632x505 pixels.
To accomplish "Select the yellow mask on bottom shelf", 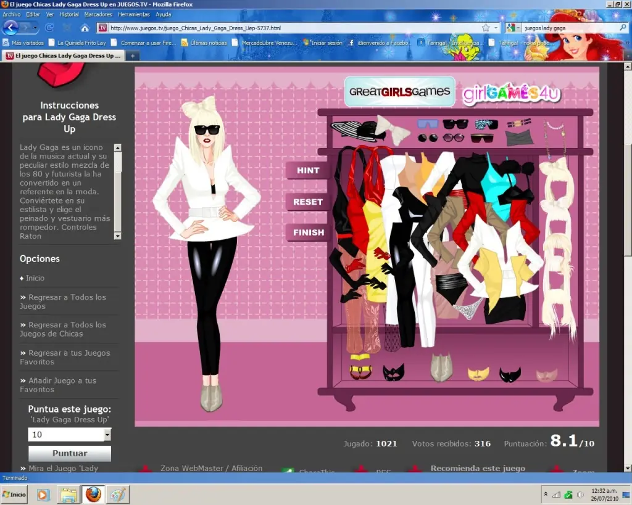I will pyautogui.click(x=478, y=373).
